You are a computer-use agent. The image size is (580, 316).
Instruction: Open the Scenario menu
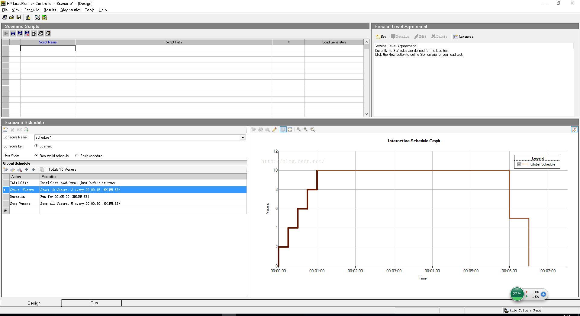click(32, 10)
